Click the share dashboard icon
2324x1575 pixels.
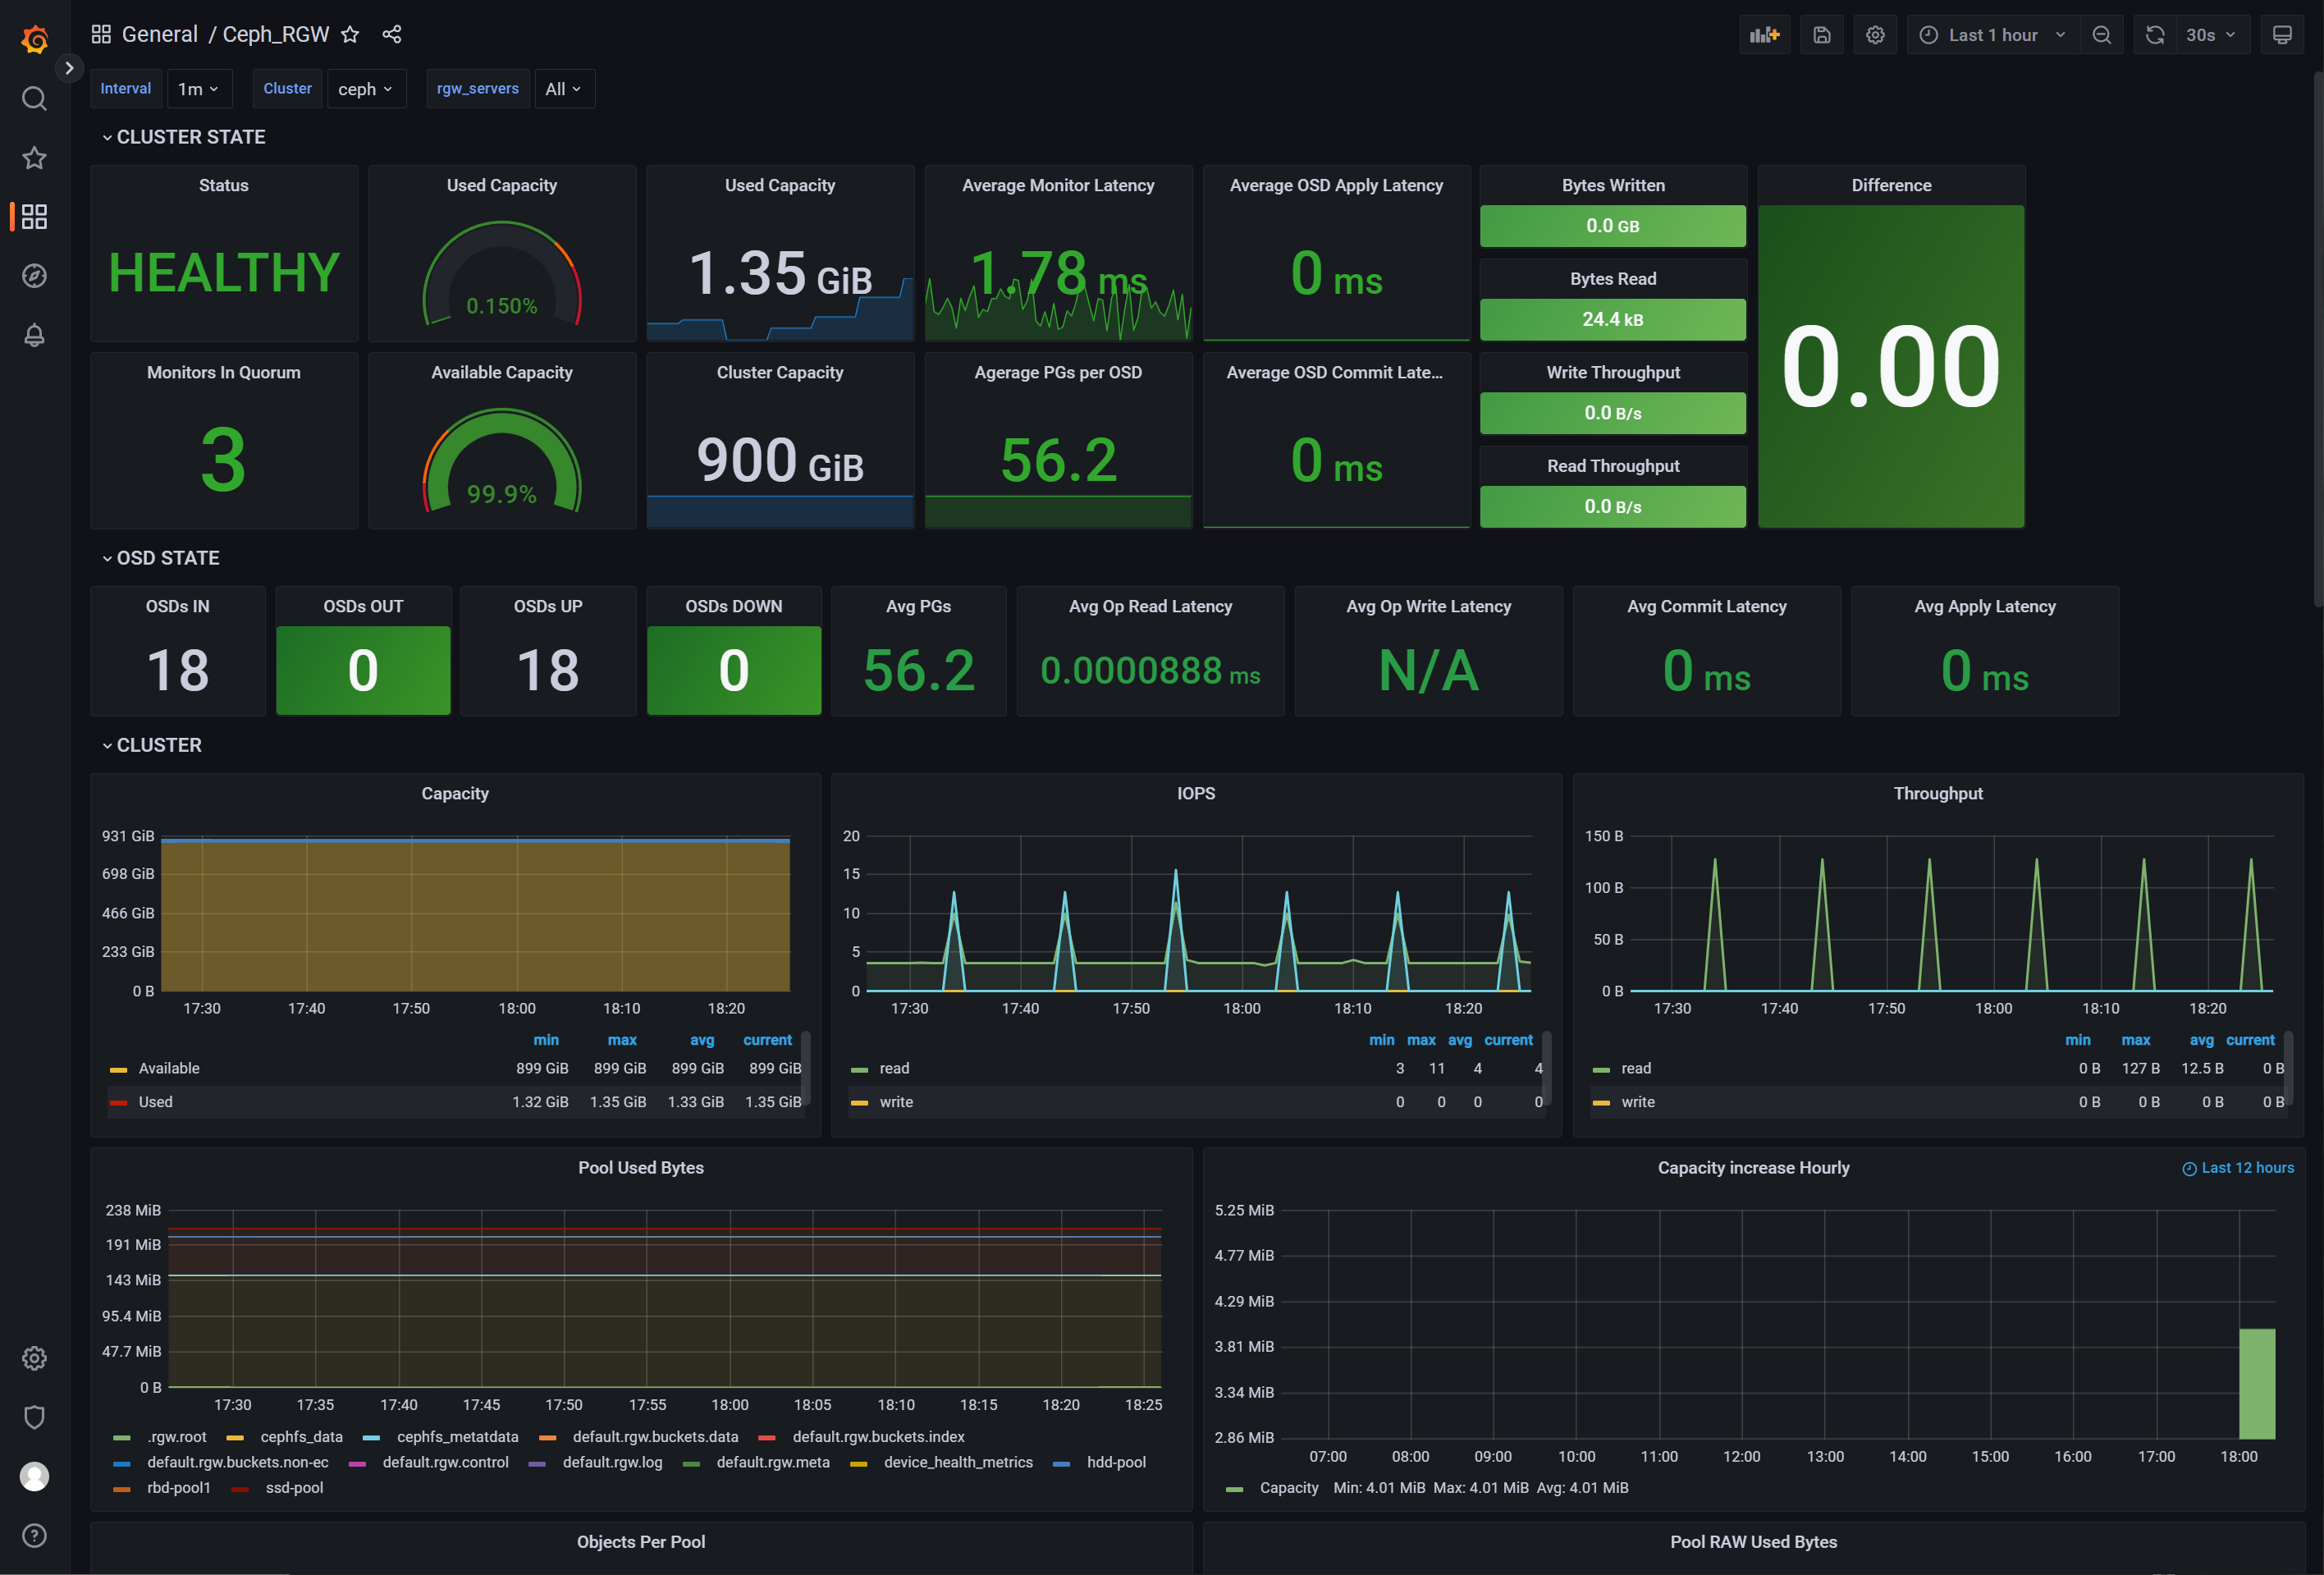point(392,34)
